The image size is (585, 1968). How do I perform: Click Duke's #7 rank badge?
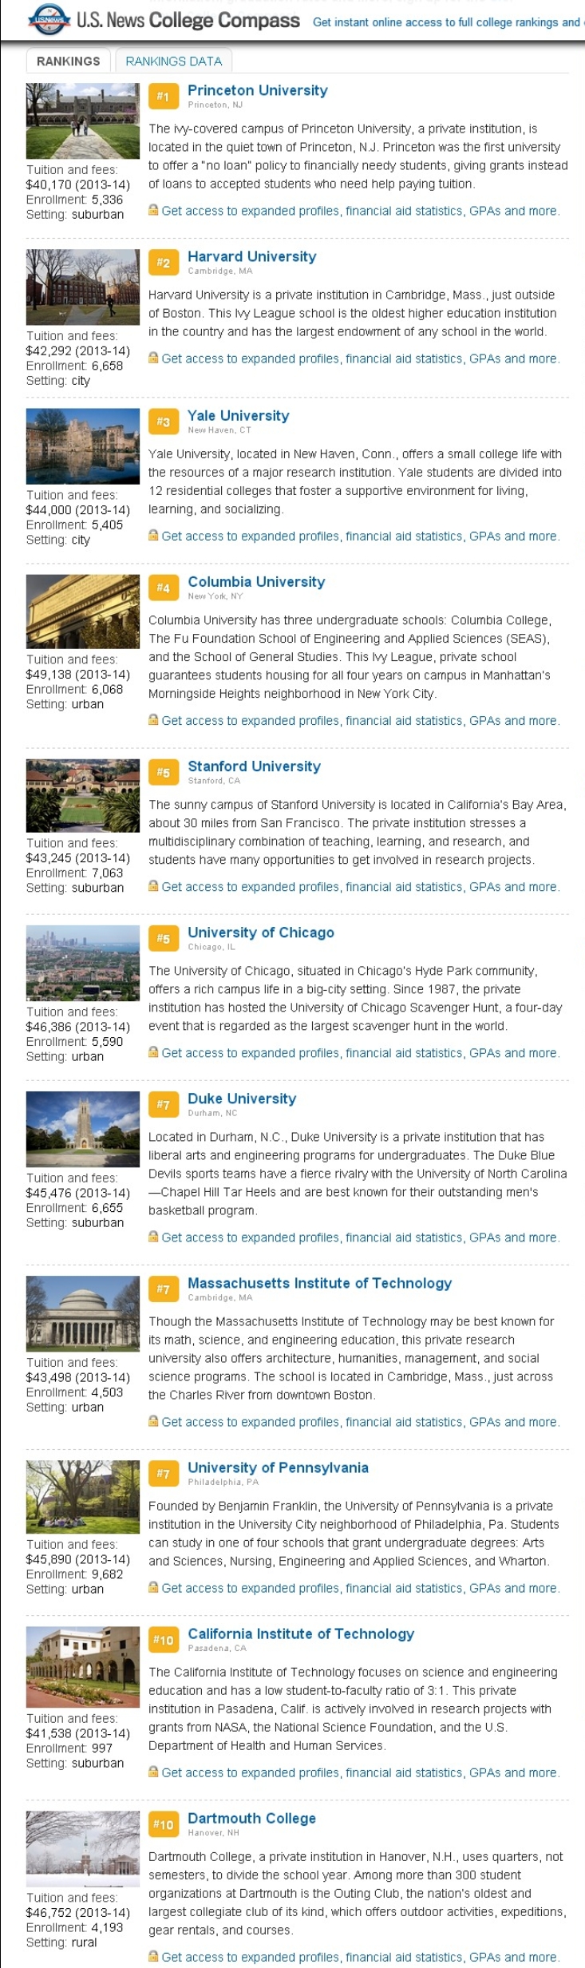point(163,1104)
